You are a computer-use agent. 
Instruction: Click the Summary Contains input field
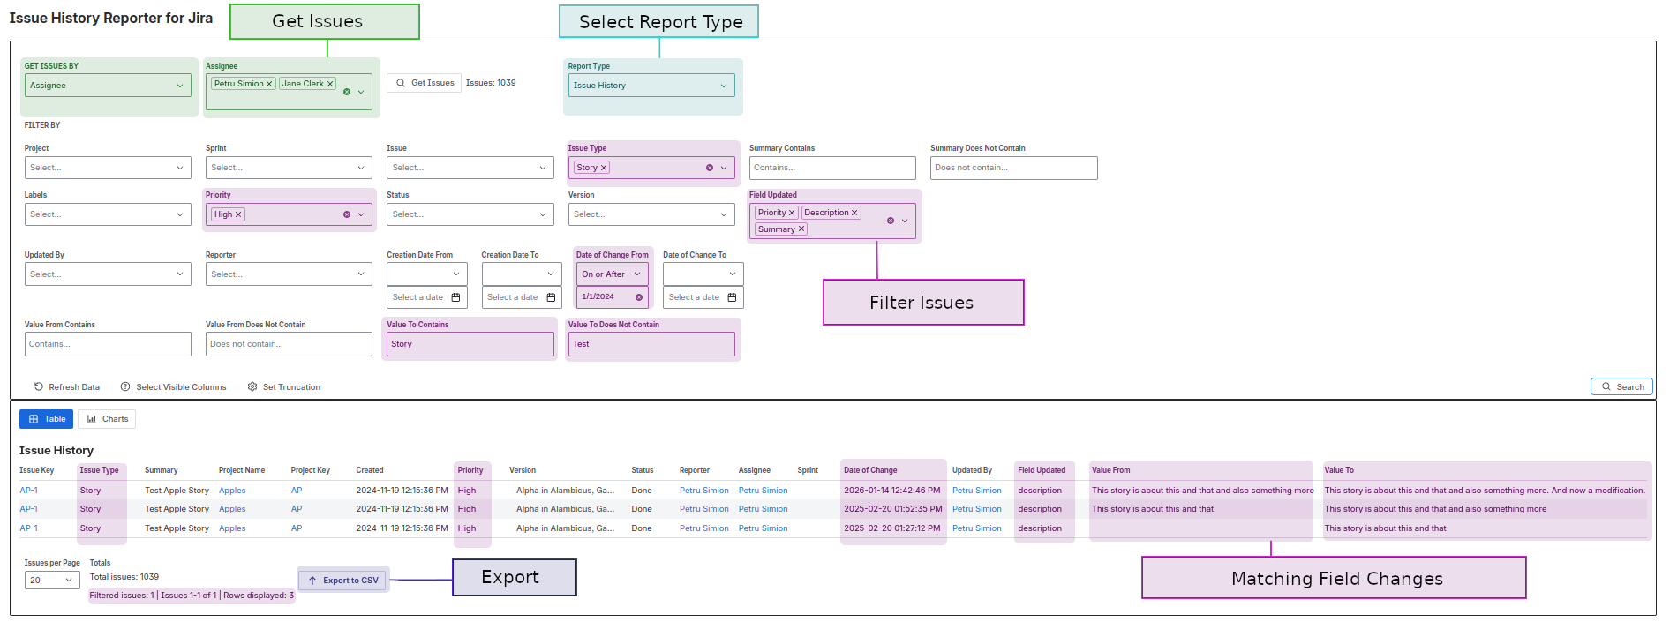[832, 168]
